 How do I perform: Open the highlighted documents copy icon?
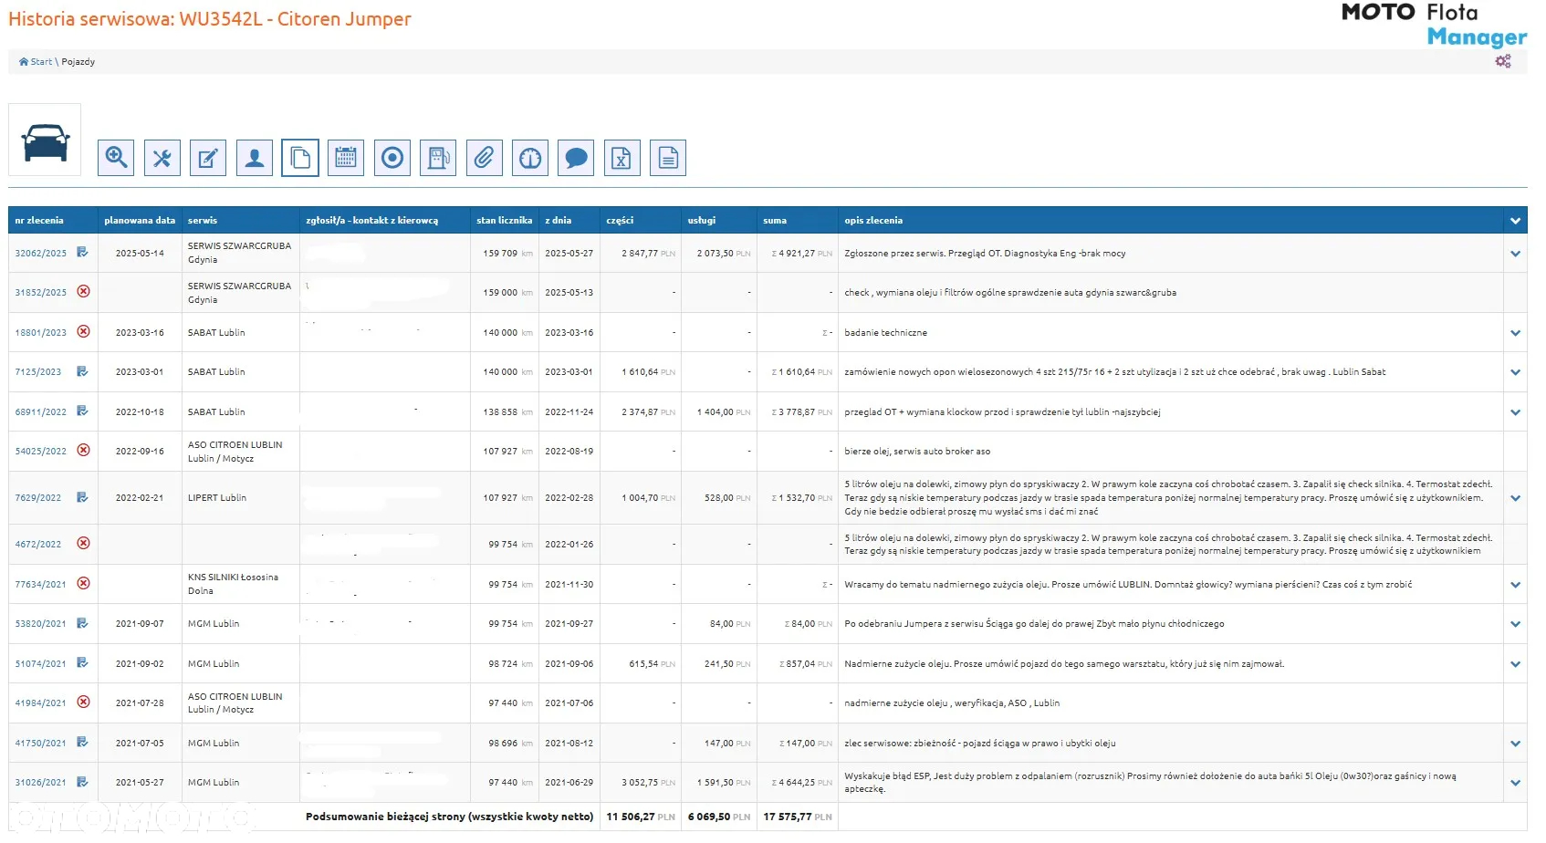coord(300,158)
